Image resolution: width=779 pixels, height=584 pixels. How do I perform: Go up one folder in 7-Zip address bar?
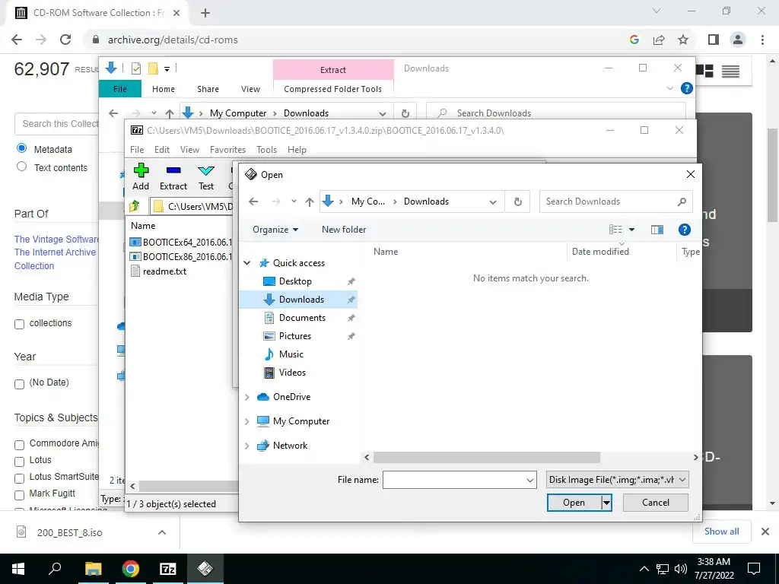pos(134,205)
